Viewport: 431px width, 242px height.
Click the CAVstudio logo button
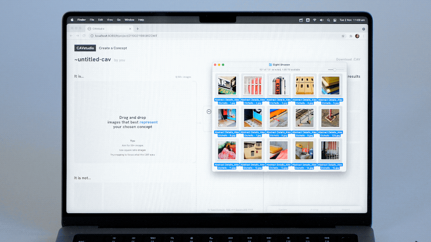tap(85, 48)
